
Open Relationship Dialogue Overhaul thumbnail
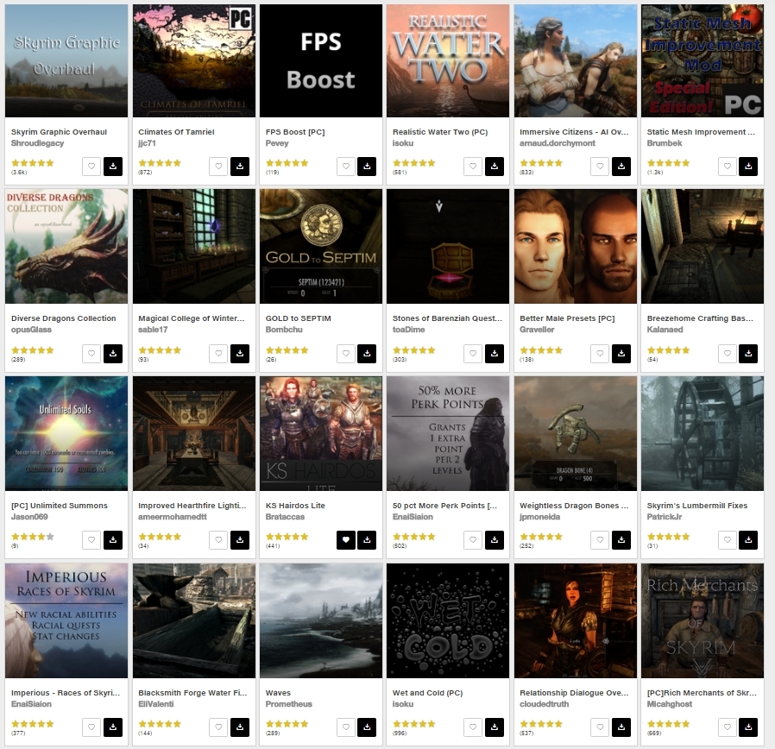(576, 620)
